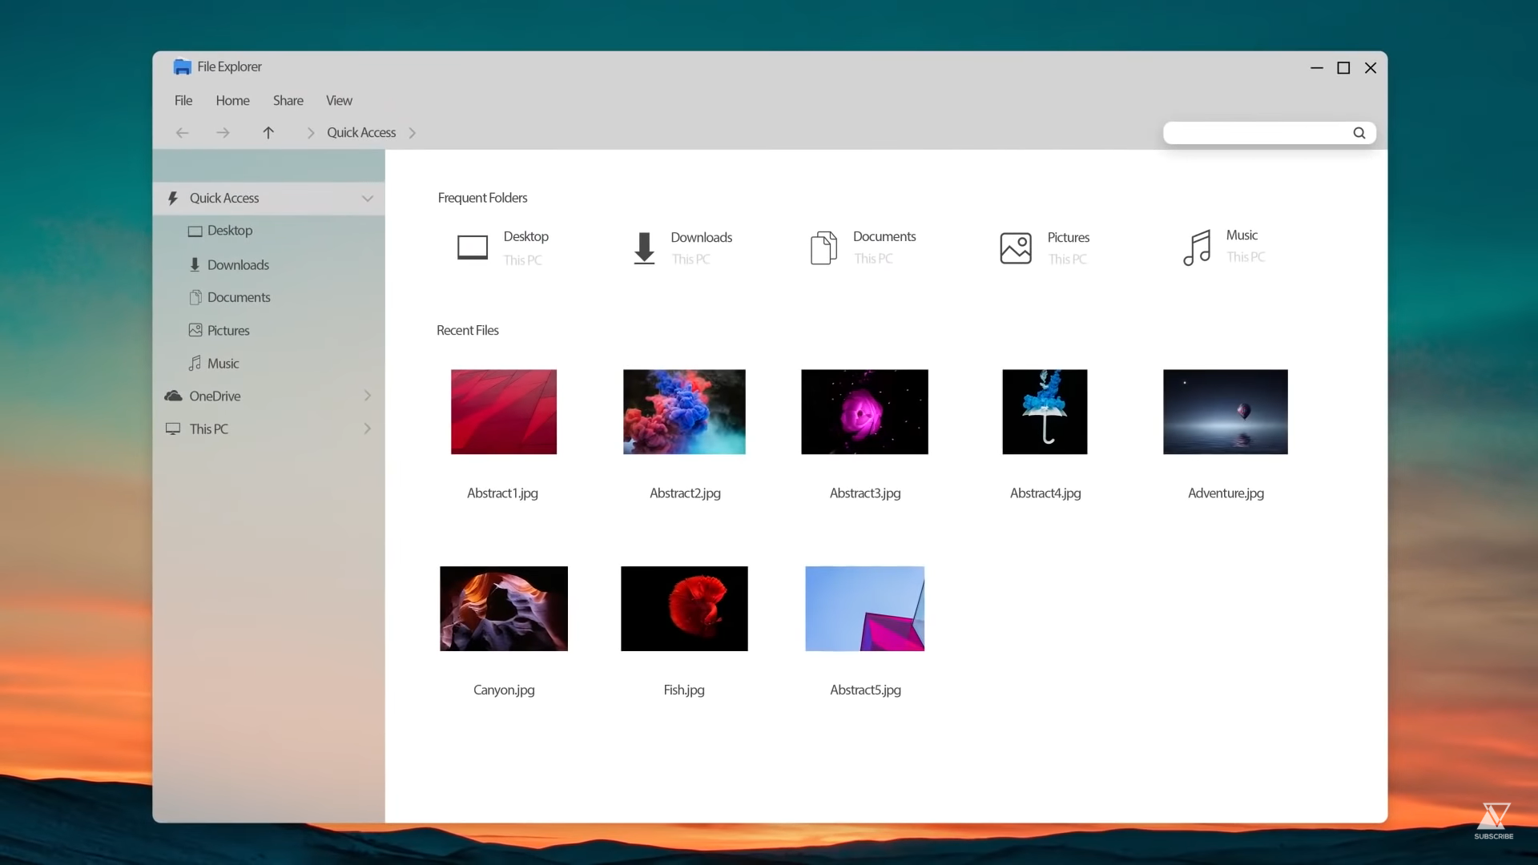This screenshot has width=1538, height=865.
Task: Select the Abstract5.jpg thumbnail
Action: [864, 609]
